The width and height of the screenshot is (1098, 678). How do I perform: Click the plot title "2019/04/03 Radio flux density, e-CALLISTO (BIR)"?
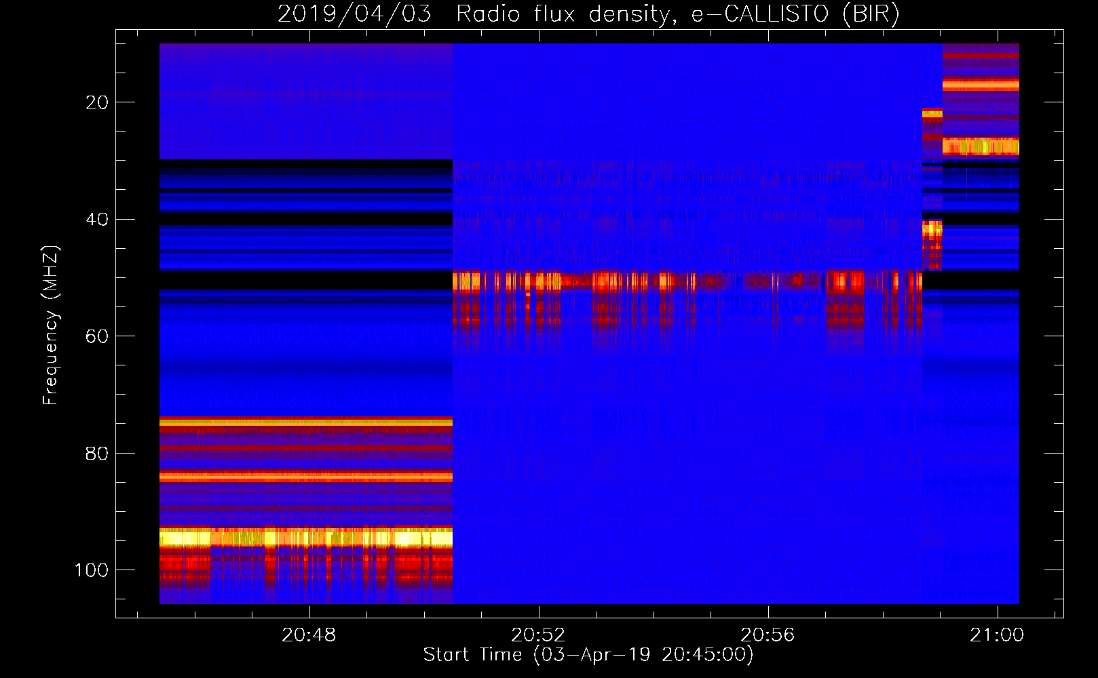(588, 14)
